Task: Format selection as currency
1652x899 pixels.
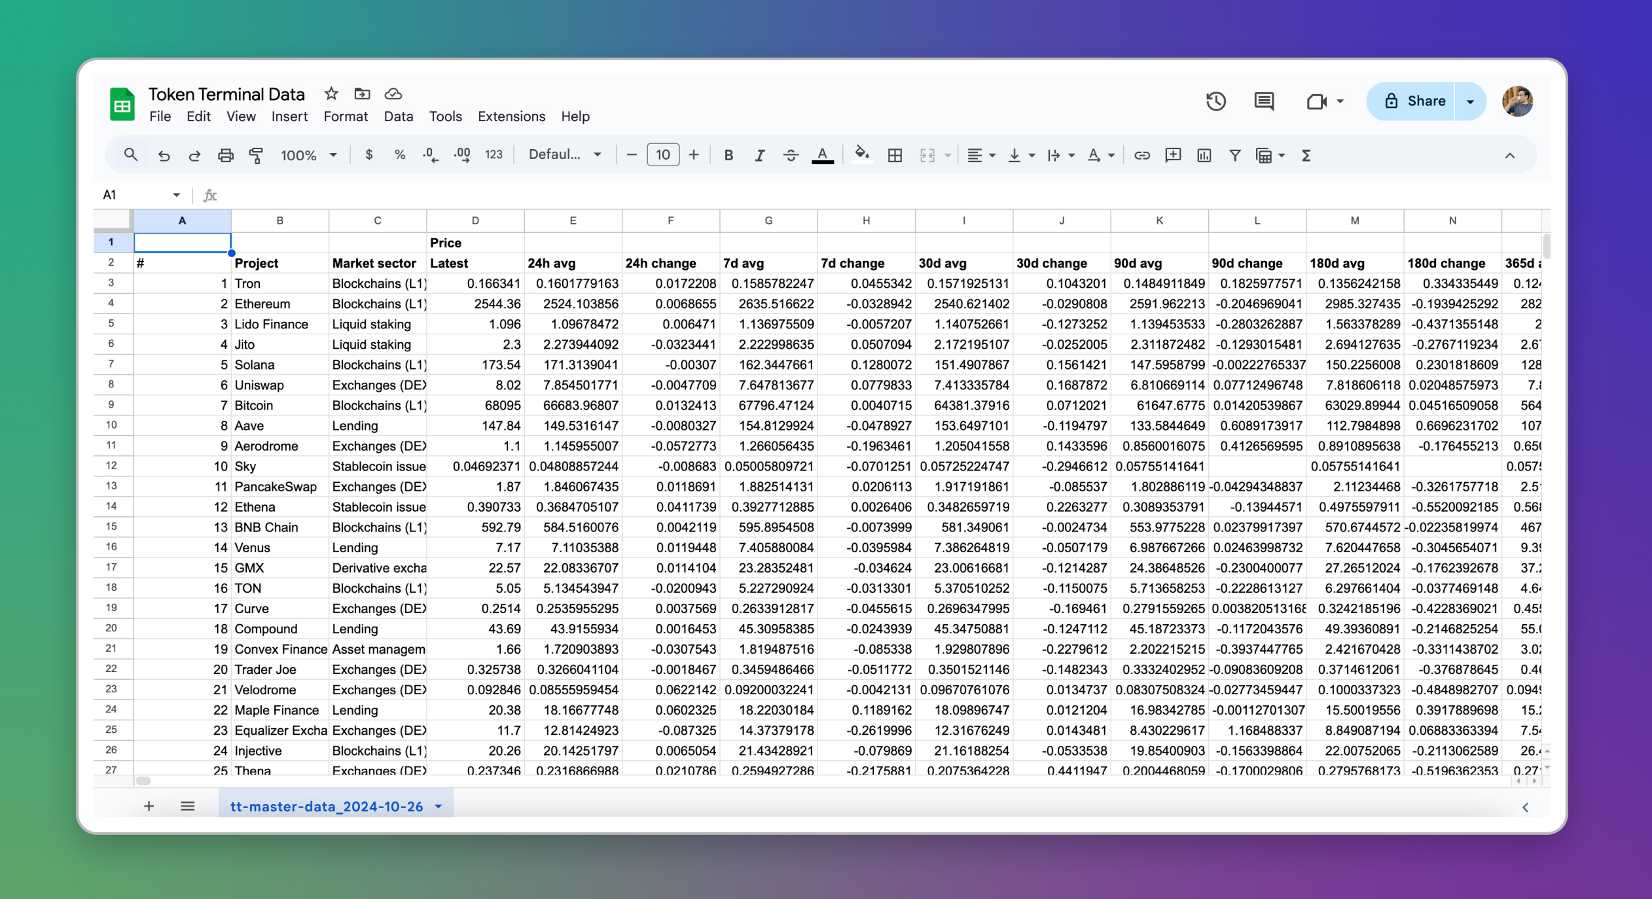Action: tap(369, 155)
